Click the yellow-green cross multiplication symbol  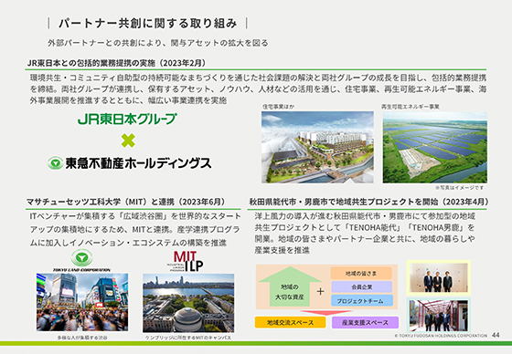128,141
